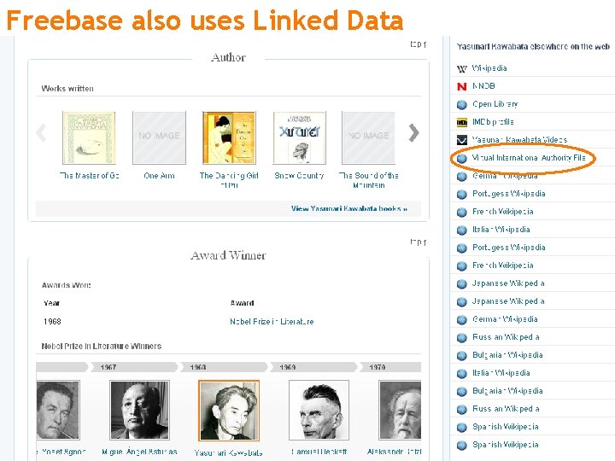Viewport: 615px width, 461px height.
Task: Open View Yasunari Kawabata books link
Action: pos(348,208)
